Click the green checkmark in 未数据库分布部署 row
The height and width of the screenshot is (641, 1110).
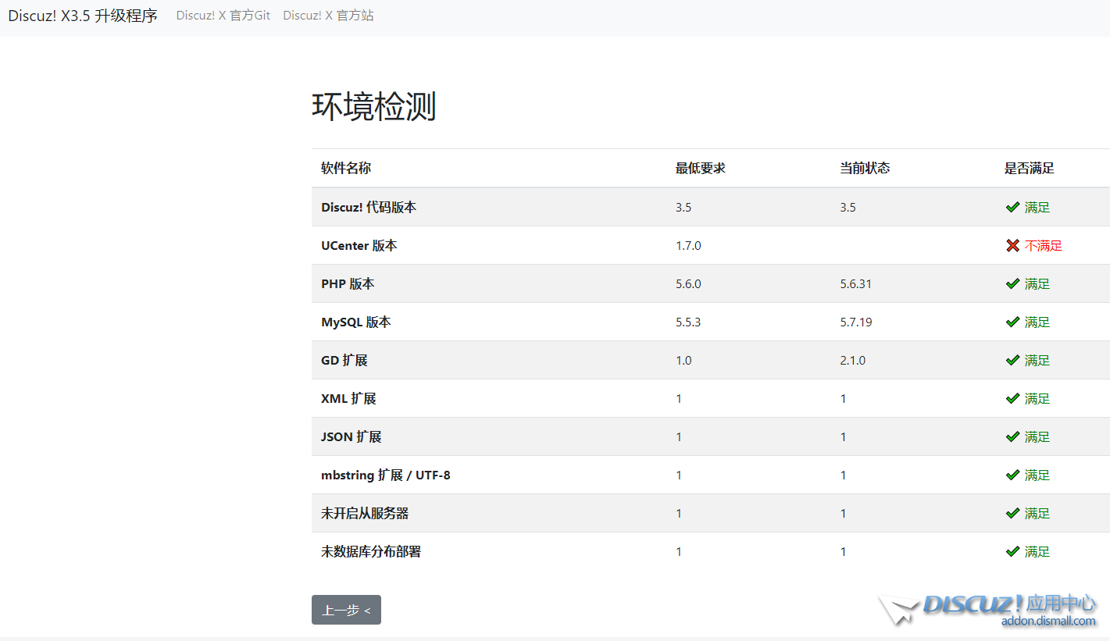1012,551
